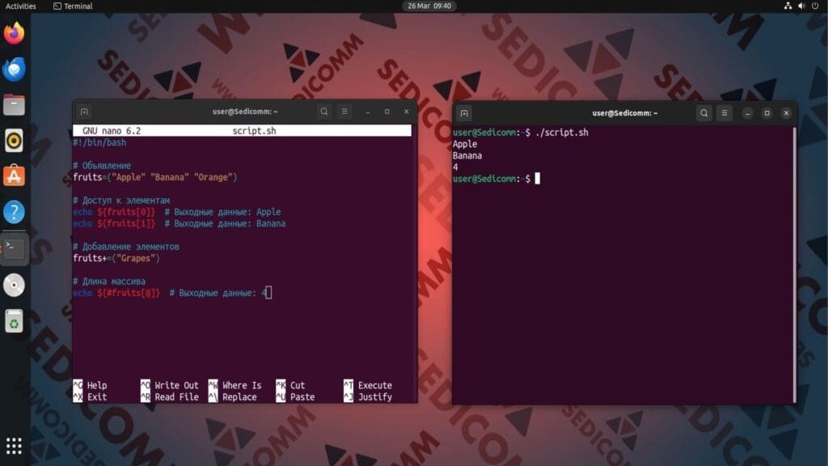Open hamburger menu of left terminal window
Screen dimensions: 828x466
click(345, 112)
